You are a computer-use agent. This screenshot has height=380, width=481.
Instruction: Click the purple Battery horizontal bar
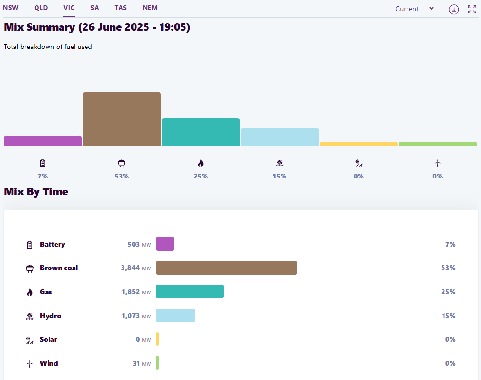[165, 244]
